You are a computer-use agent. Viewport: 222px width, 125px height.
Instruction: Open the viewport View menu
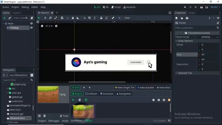click(x=127, y=18)
